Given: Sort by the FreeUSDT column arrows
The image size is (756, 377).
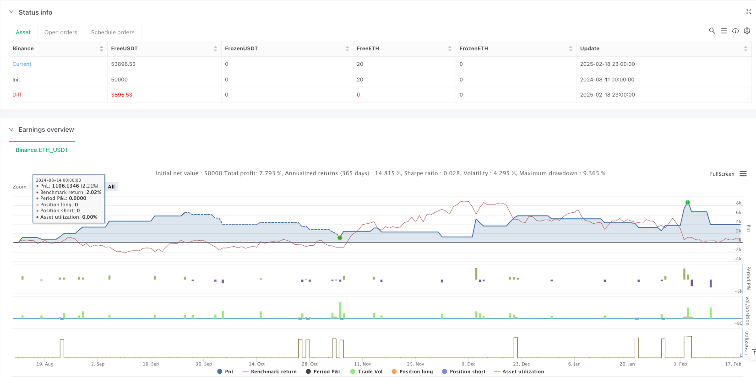Looking at the screenshot, I should coord(215,48).
